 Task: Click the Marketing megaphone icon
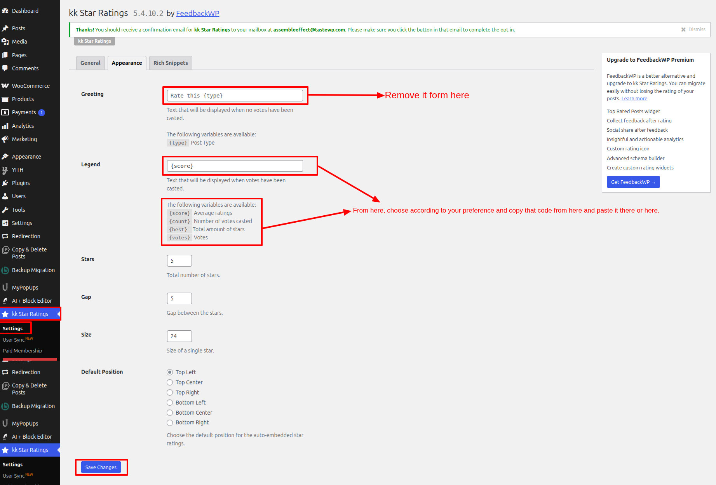click(x=5, y=139)
